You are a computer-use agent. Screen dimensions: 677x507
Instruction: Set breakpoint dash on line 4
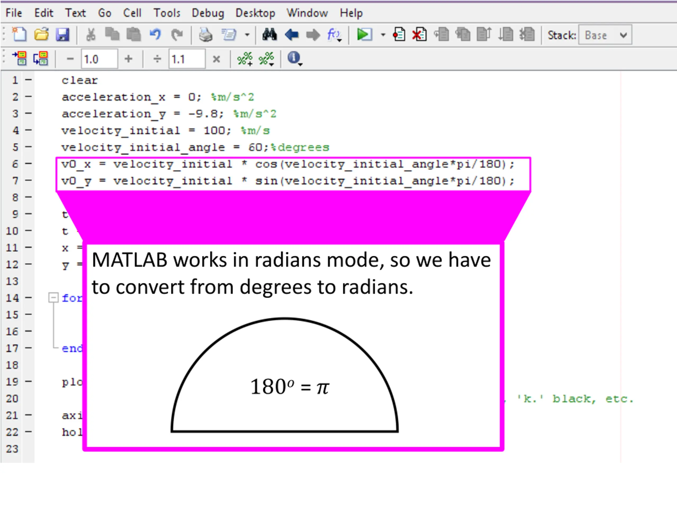[29, 130]
